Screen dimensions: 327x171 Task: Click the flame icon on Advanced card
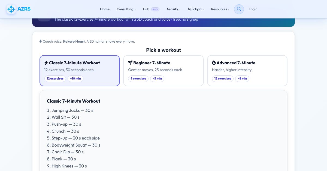(214, 63)
